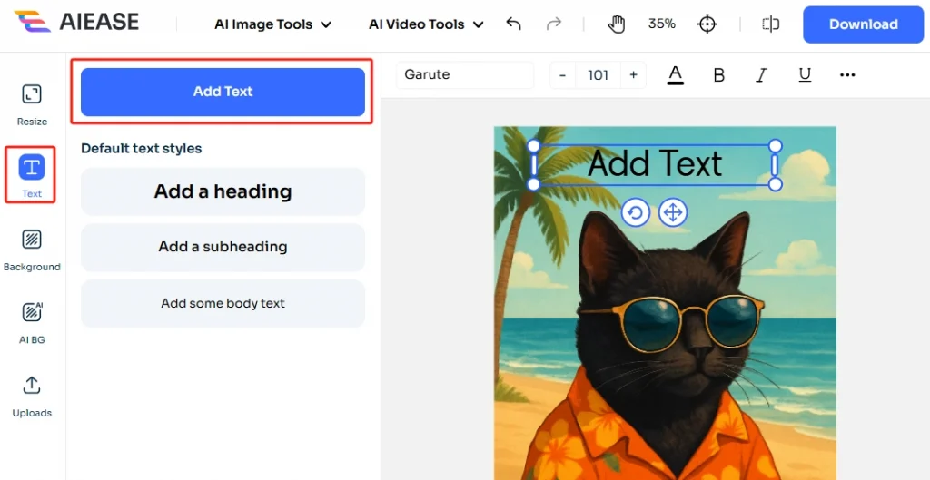930x480 pixels.
Task: Open the Uploads panel
Action: coord(32,387)
